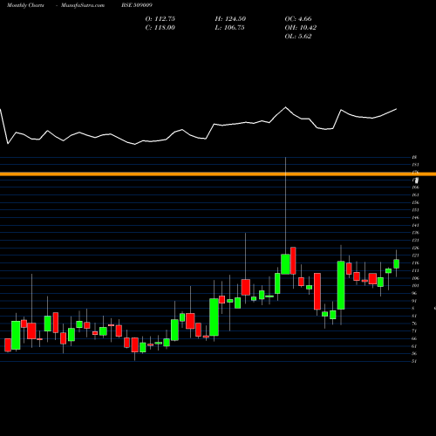Click the "Monthly Charts" title text
The image size is (436, 436).
[25, 5]
